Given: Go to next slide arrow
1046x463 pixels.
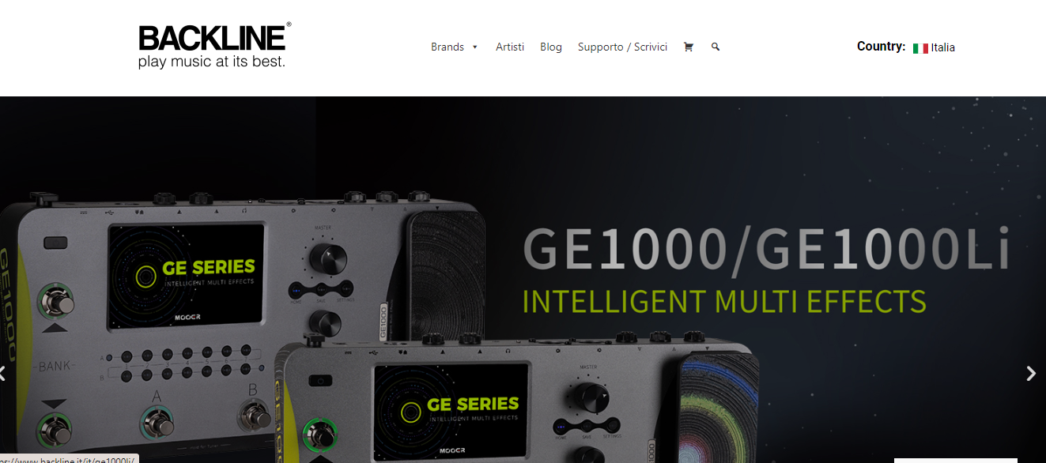Looking at the screenshot, I should point(1030,373).
